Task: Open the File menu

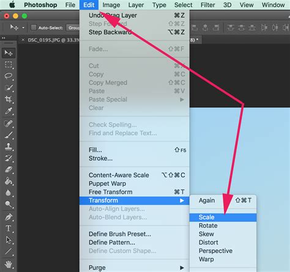Action: coord(70,5)
